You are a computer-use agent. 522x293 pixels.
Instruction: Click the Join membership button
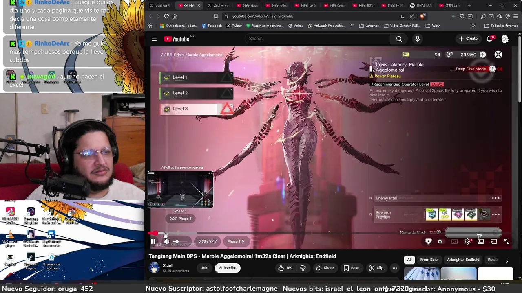(204, 268)
